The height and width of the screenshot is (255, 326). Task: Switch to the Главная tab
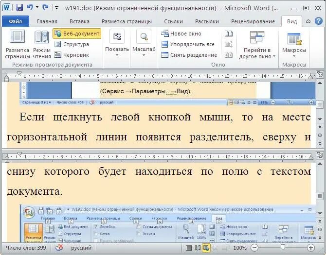pos(47,21)
